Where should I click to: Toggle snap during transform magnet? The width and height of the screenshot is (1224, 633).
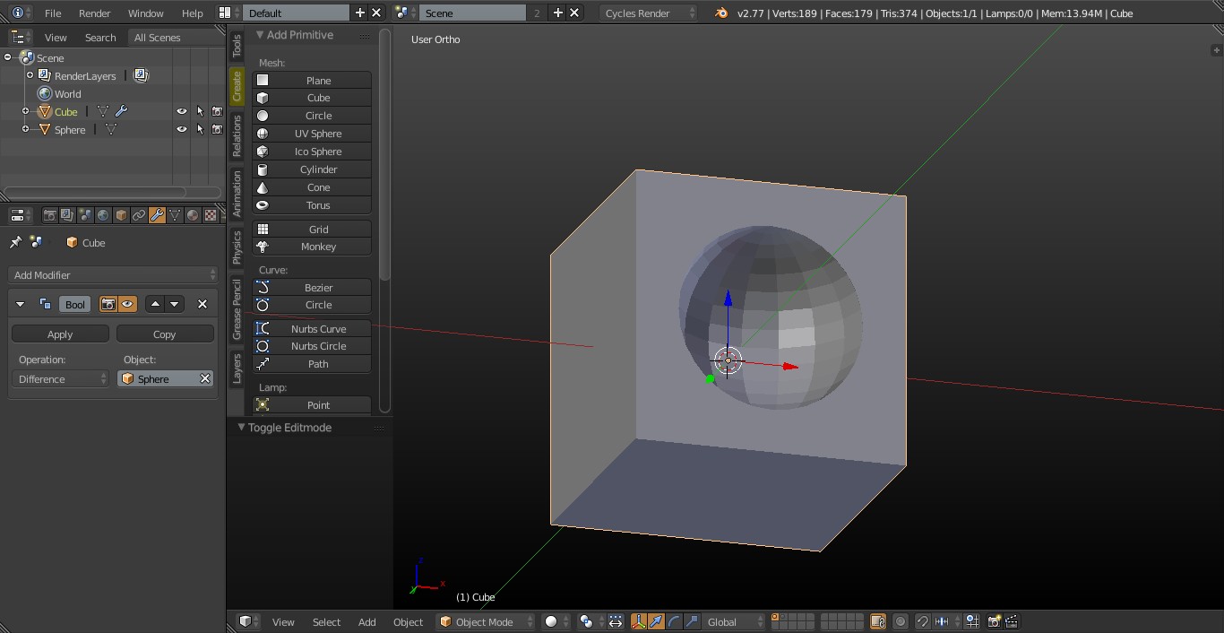click(922, 621)
